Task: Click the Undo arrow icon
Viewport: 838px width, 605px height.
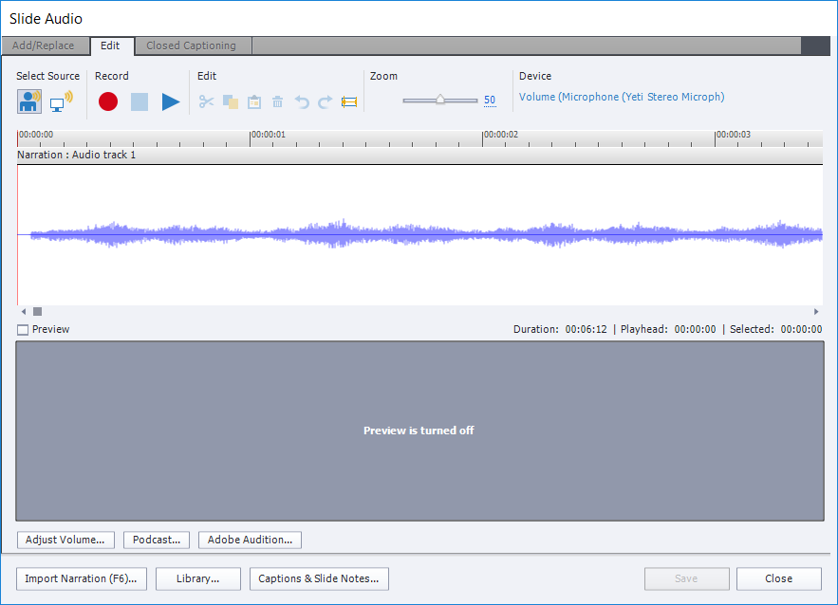Action: tap(302, 101)
